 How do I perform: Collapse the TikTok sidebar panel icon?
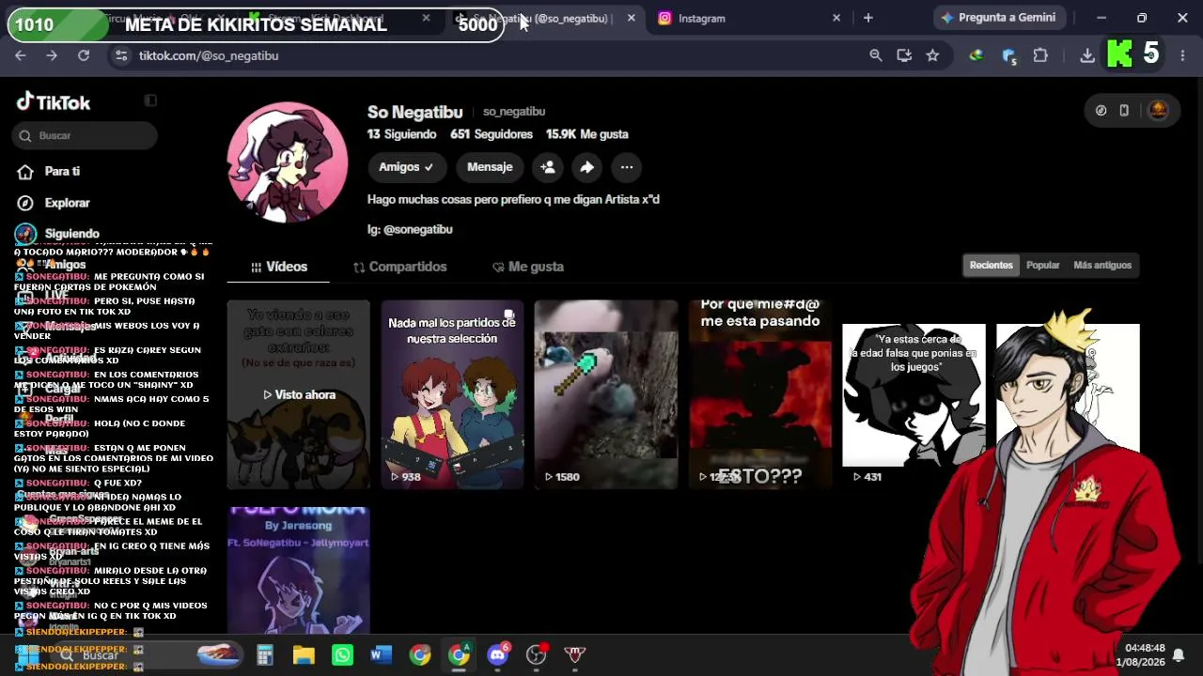150,100
